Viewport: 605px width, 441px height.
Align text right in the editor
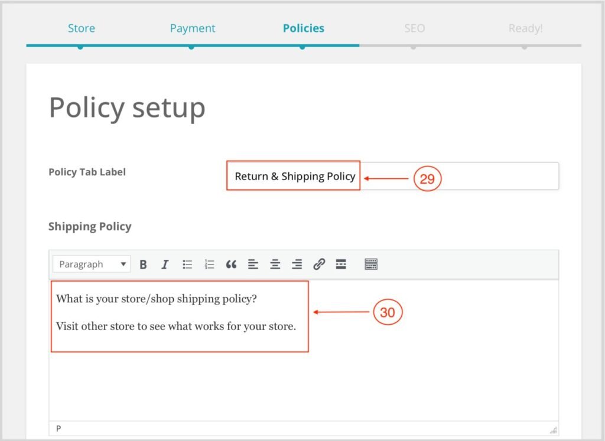297,264
